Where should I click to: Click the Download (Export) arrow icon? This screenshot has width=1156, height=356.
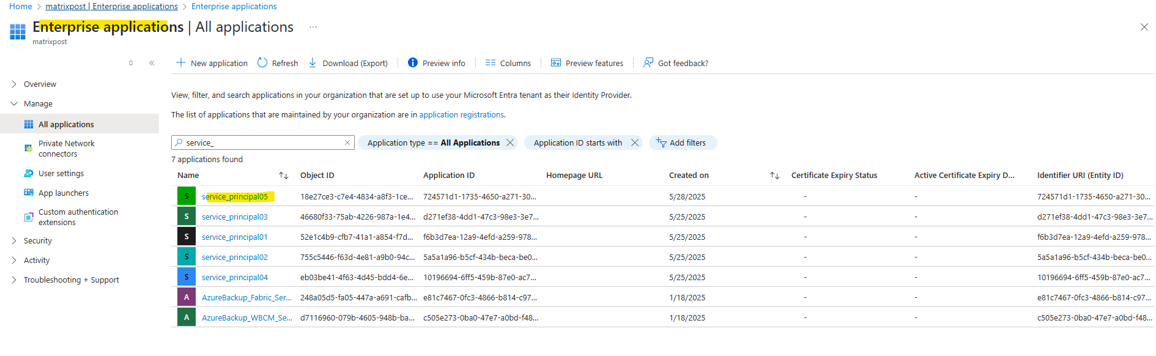313,62
